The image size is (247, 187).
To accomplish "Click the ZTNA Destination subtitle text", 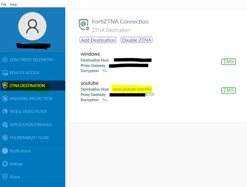I will (111, 30).
